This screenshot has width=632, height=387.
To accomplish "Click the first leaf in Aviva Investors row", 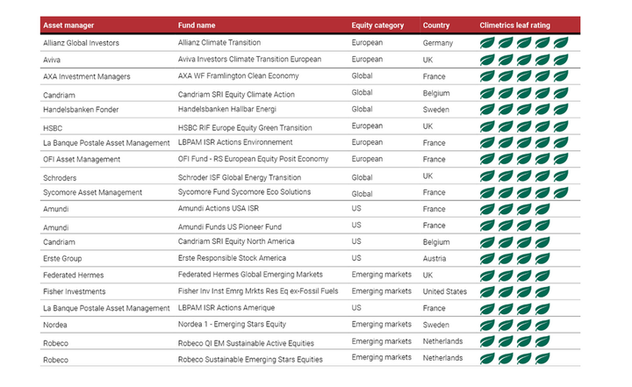I will click(487, 60).
